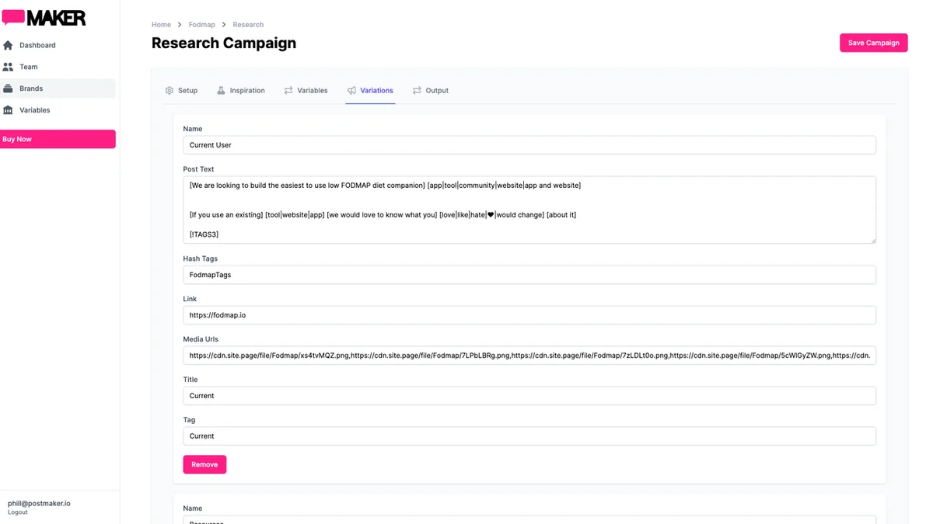Open Fodmap breadcrumb link

(201, 25)
